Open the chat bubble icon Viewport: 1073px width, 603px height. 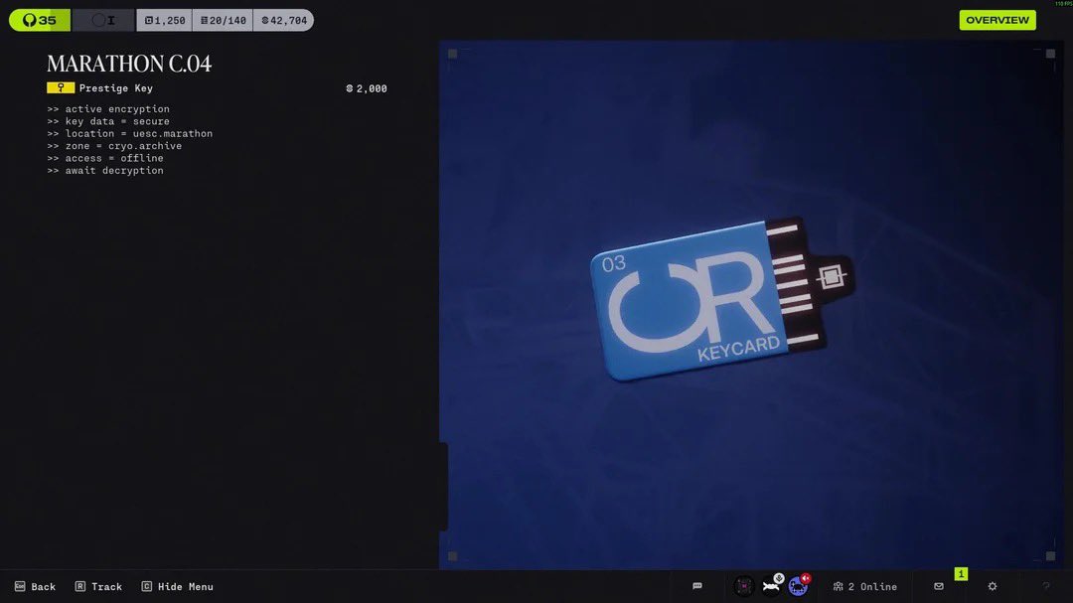(697, 586)
